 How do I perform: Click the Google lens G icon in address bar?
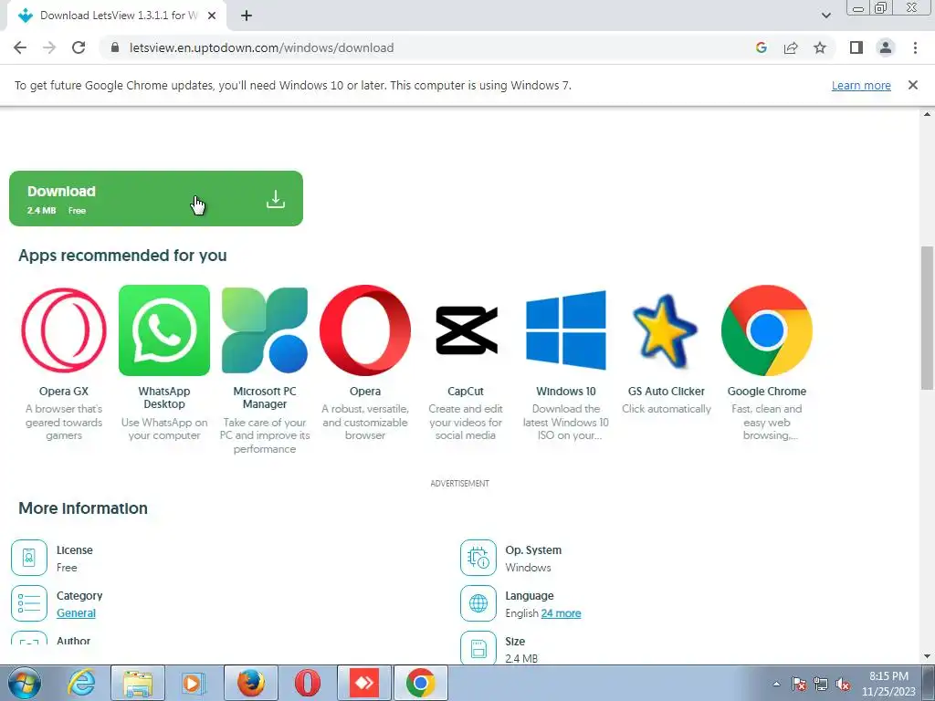761,47
